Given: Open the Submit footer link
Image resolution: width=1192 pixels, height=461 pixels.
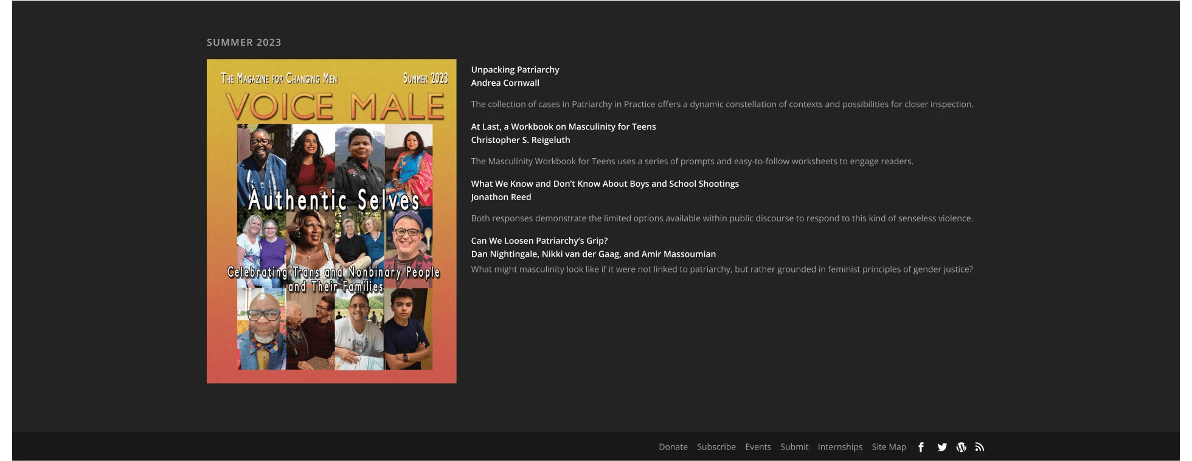Looking at the screenshot, I should tap(794, 447).
